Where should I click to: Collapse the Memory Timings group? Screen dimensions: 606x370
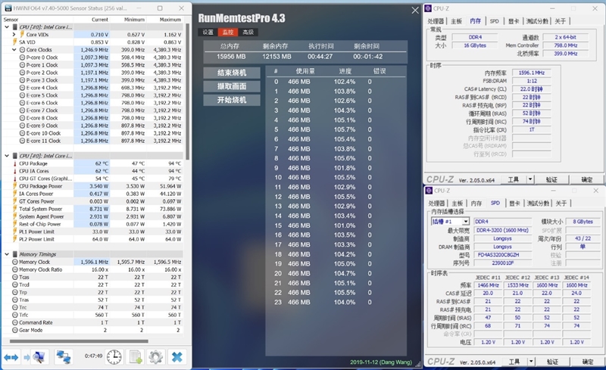pos(7,254)
